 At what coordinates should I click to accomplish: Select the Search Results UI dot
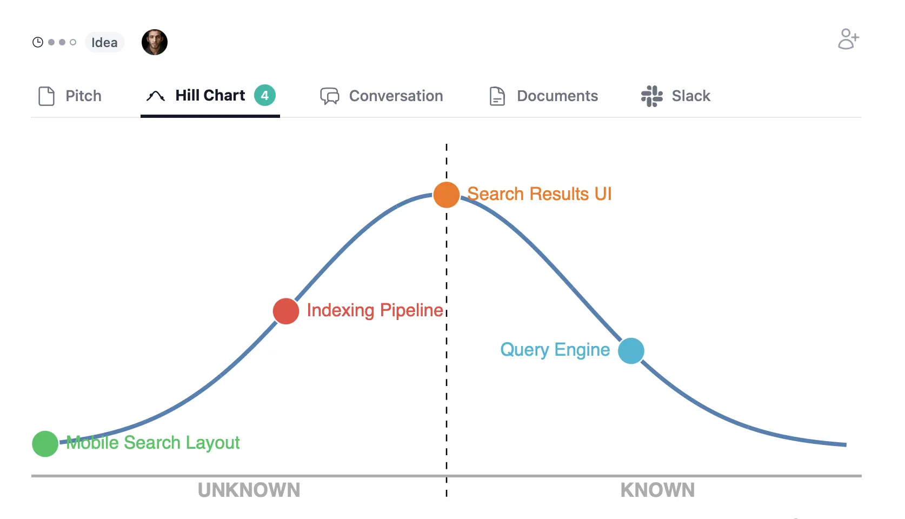click(446, 195)
